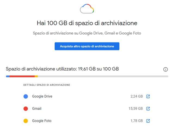Click the 15,59 GB Gmail usage value
The height and width of the screenshot is (129, 174).
pyautogui.click(x=136, y=109)
